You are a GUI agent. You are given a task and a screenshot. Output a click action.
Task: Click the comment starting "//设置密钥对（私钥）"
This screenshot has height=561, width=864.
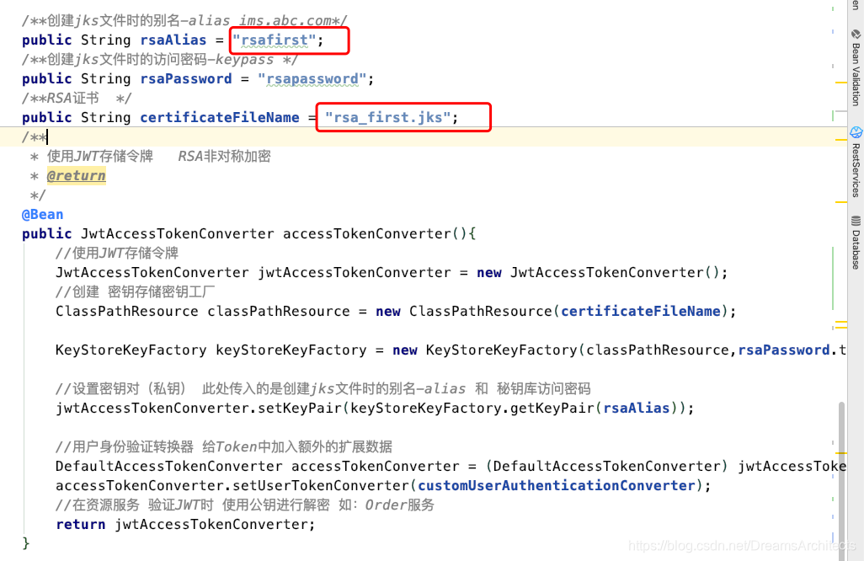click(323, 388)
